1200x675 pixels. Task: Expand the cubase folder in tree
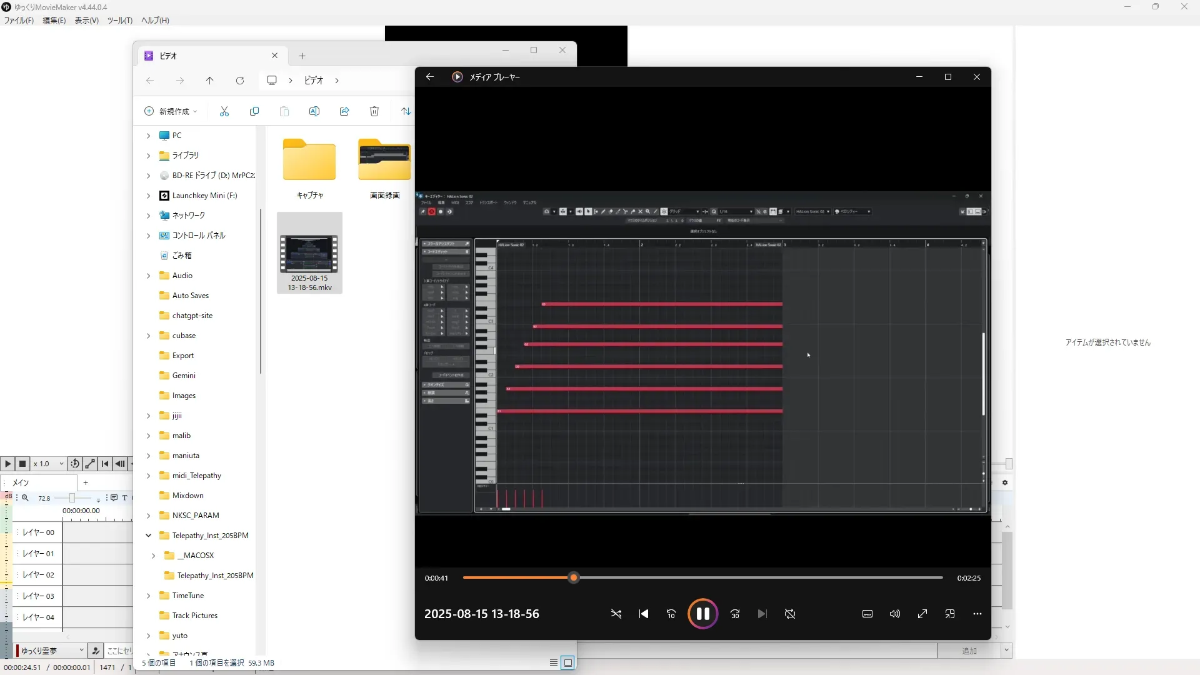point(149,336)
